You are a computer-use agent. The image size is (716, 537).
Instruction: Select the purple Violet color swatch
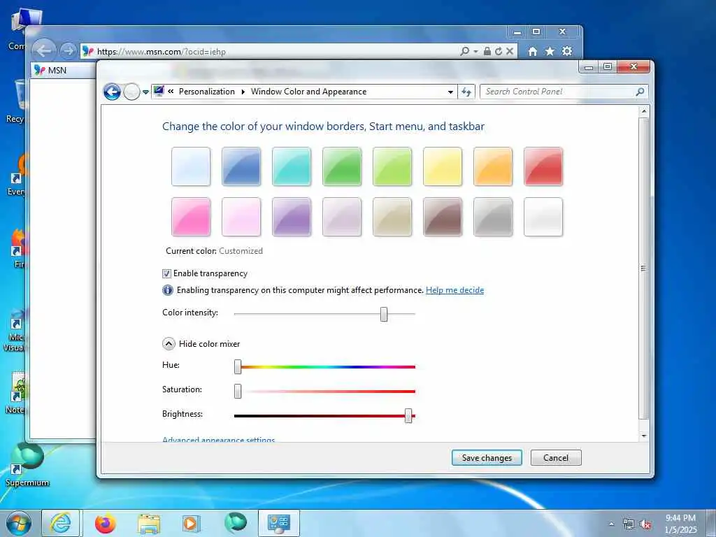click(292, 217)
